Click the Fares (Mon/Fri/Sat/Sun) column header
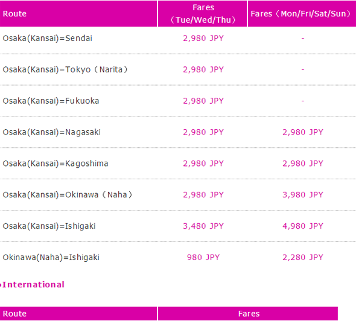The image size is (356, 321). tap(302, 14)
